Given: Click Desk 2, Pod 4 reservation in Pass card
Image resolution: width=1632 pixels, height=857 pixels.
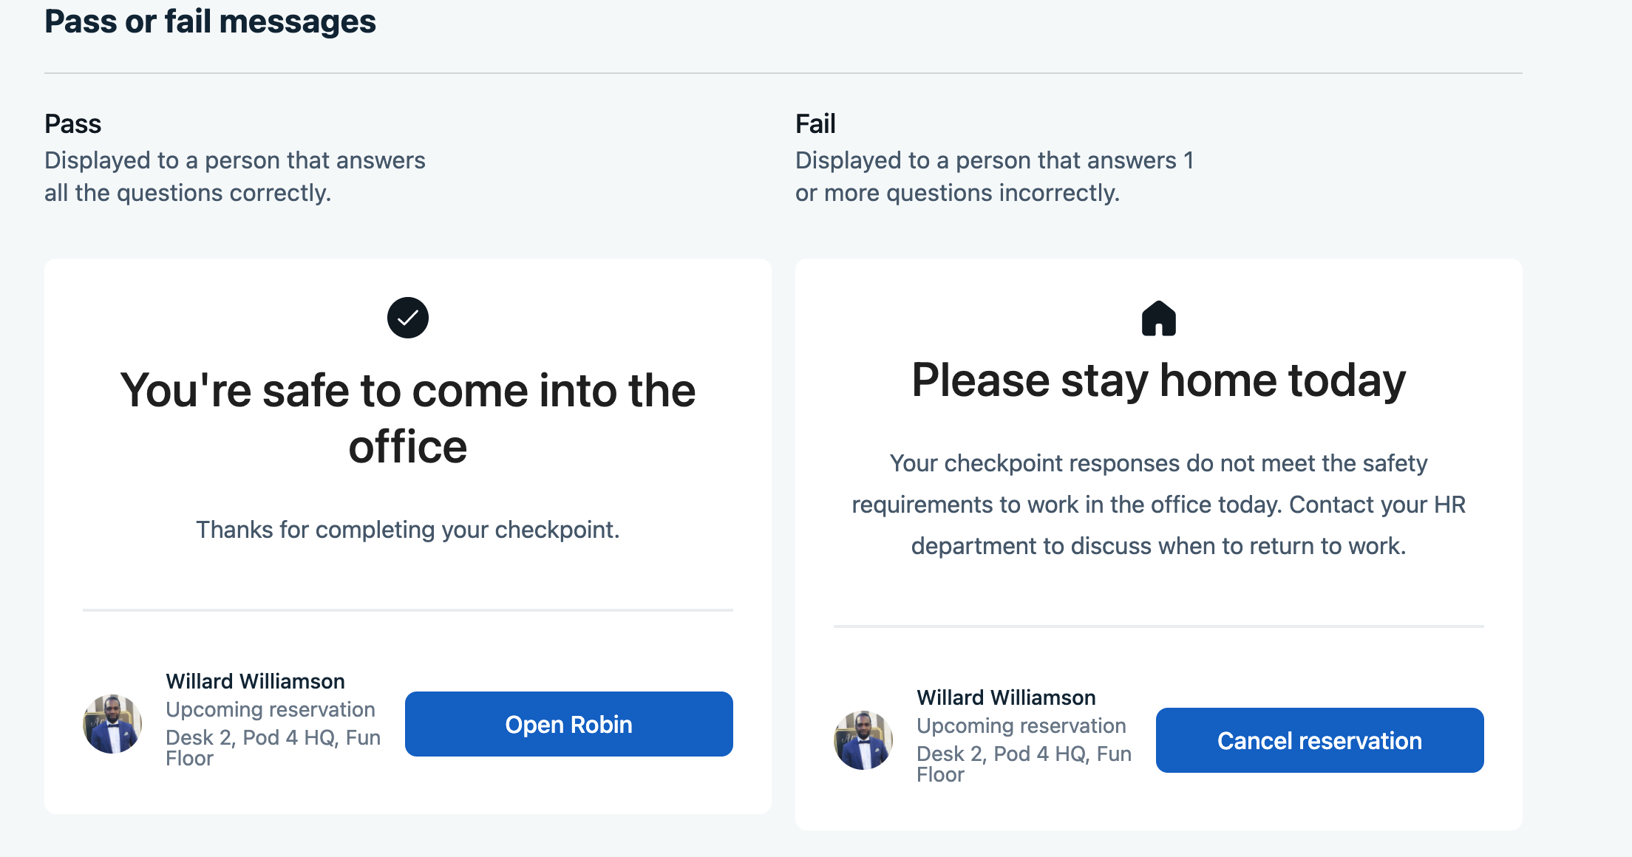Looking at the screenshot, I should click(x=273, y=748).
